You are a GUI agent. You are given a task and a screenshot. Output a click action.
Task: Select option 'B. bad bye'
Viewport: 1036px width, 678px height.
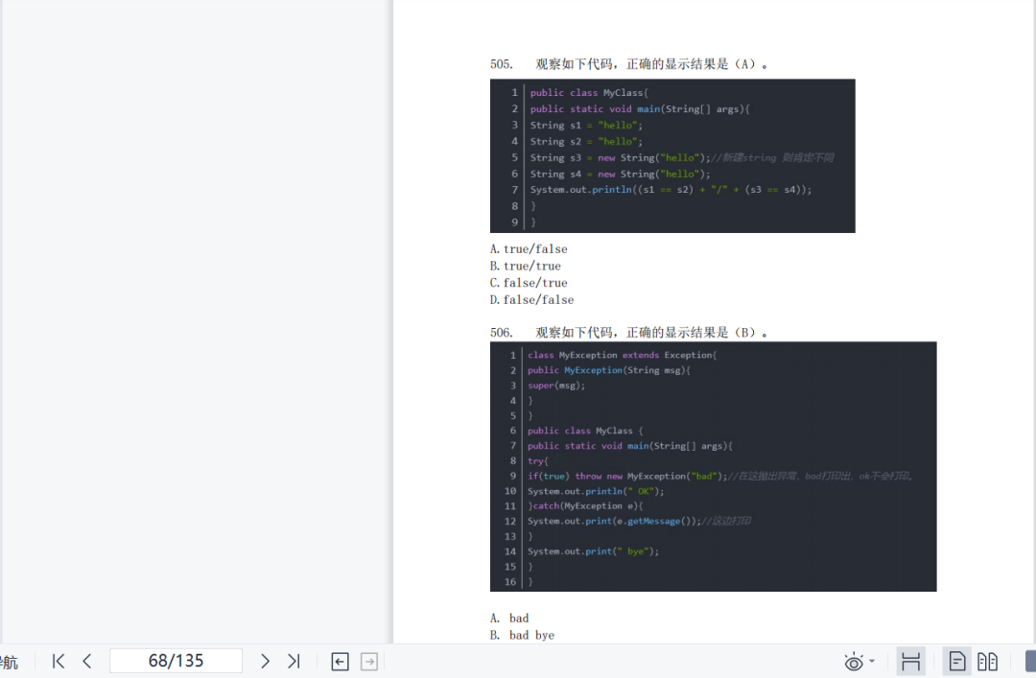coord(522,636)
